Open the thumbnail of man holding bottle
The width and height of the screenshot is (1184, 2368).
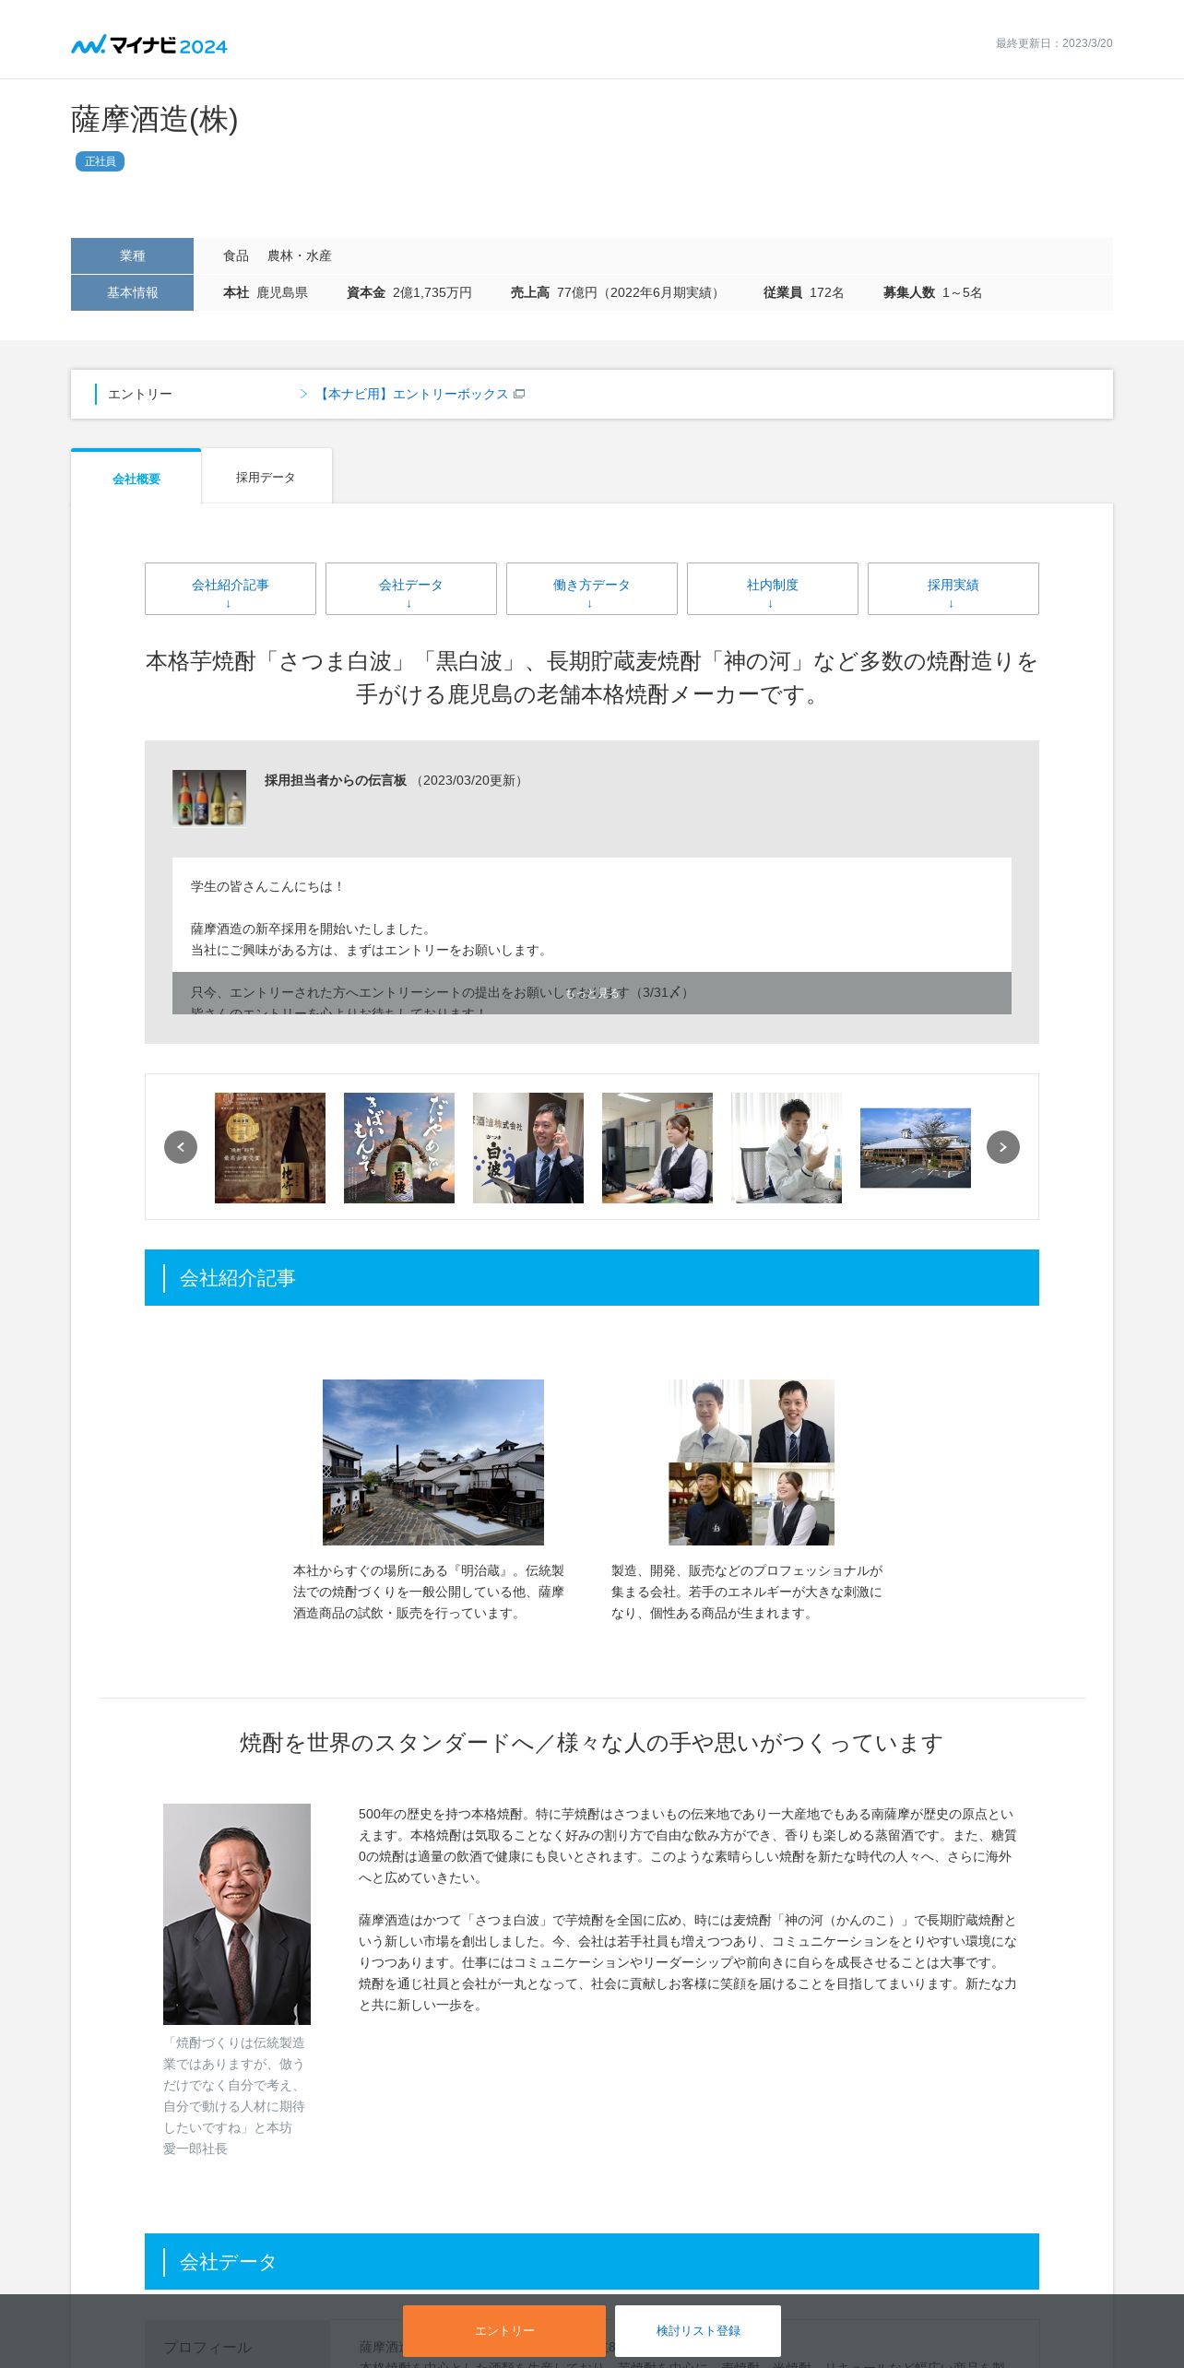click(x=787, y=1148)
